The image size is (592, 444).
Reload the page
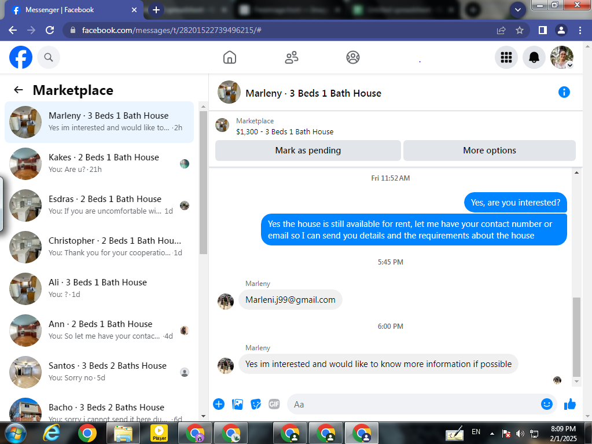[x=50, y=30]
